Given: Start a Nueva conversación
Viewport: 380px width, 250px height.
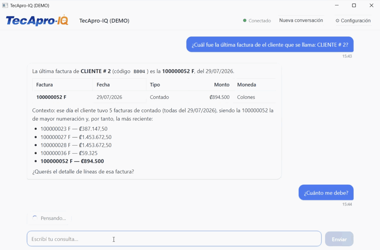Looking at the screenshot, I should pyautogui.click(x=301, y=20).
